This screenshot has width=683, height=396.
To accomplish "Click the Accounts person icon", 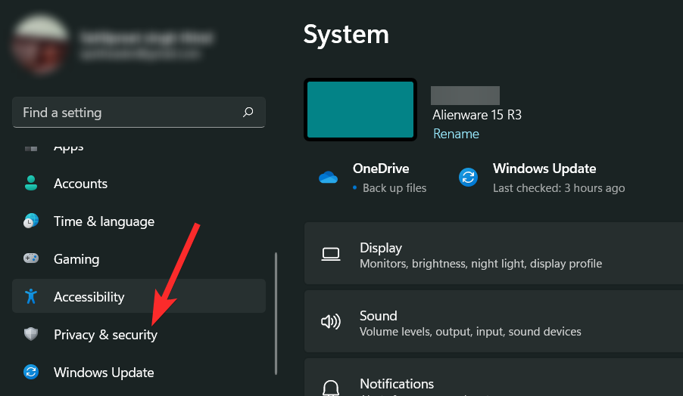I will click(x=31, y=184).
